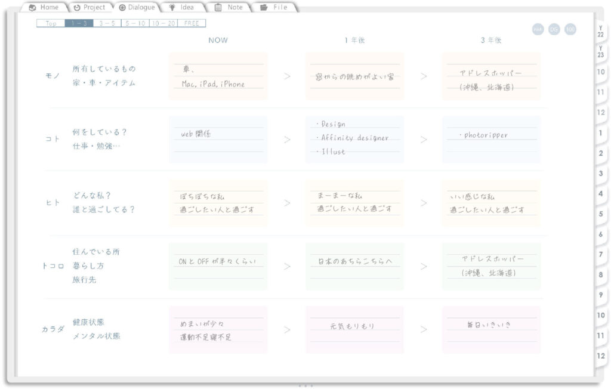Open the 5-10 year range page
611x389 pixels.
coord(135,23)
